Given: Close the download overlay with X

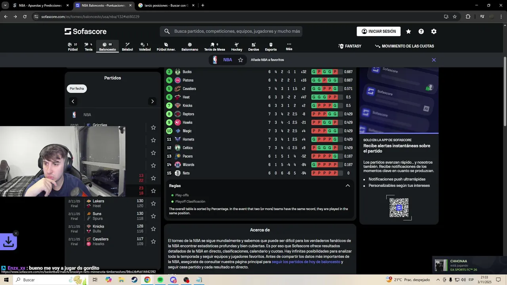Looking at the screenshot, I should 16,233.
